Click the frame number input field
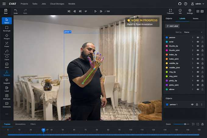207x138 pixels. coord(88,11)
